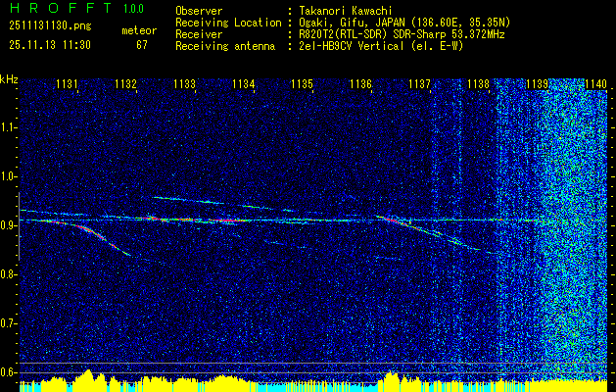
Task: Click the 1140 time marker
Action: click(596, 84)
